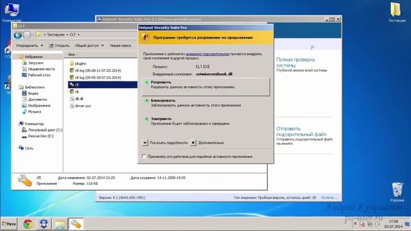This screenshot has height=231, width=411.
Task: Click Тестируем in the Explorer address bar
Action: tap(56, 35)
